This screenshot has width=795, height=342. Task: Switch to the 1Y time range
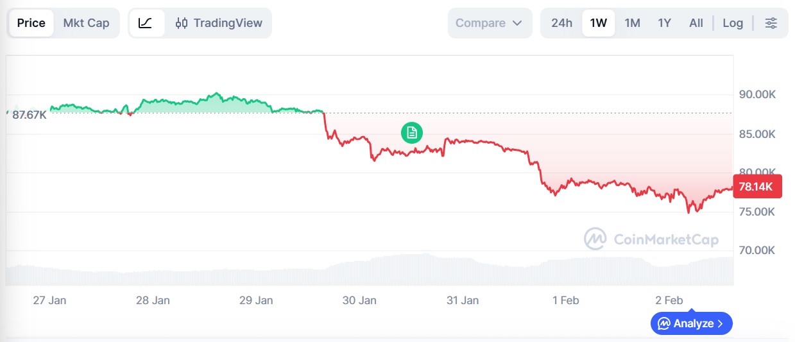(664, 23)
